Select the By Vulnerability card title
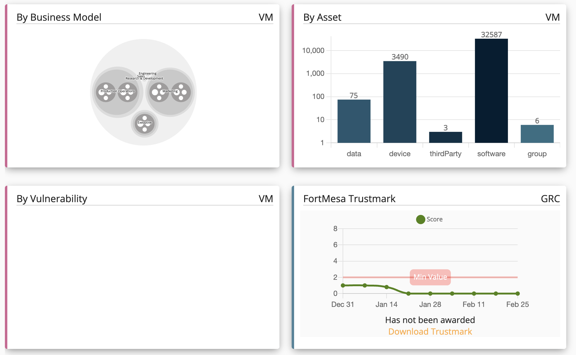The width and height of the screenshot is (576, 355). [x=52, y=199]
